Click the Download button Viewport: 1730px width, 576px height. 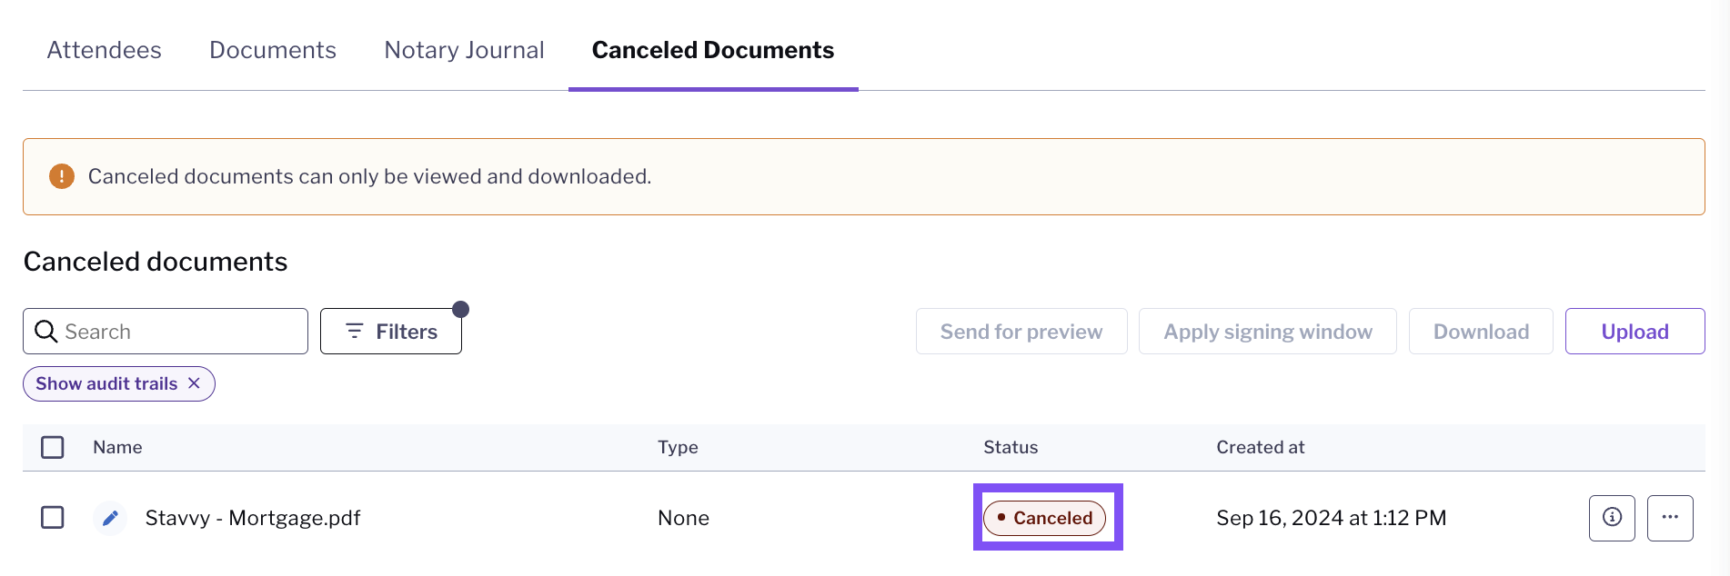pos(1481,332)
